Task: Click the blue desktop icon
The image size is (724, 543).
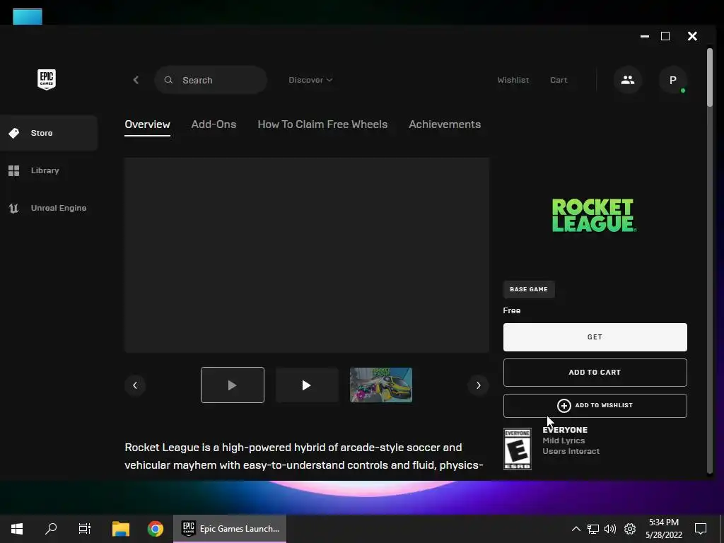Action: (28, 17)
